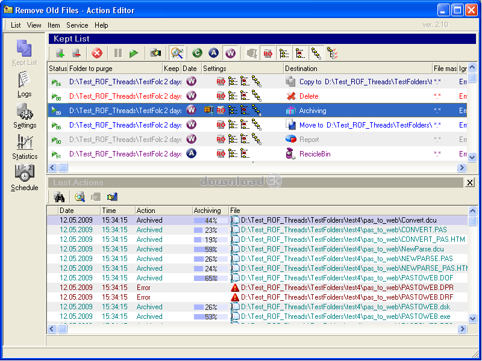Viewport: 482px width, 361px height.
Task: Click grayed icon in Last Actions toolbar
Action: pyautogui.click(x=96, y=197)
